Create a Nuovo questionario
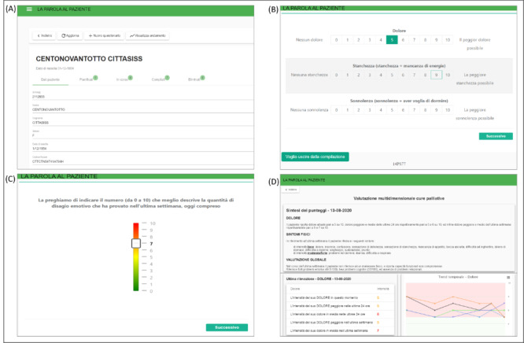This screenshot has height=343, width=524. click(x=105, y=35)
